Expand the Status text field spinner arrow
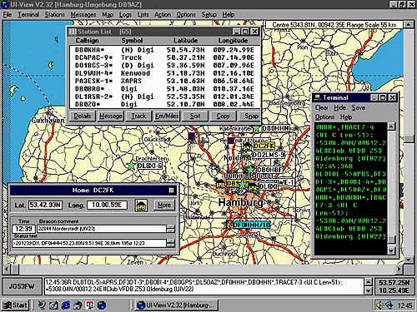This screenshot has height=312, width=417. [170, 243]
